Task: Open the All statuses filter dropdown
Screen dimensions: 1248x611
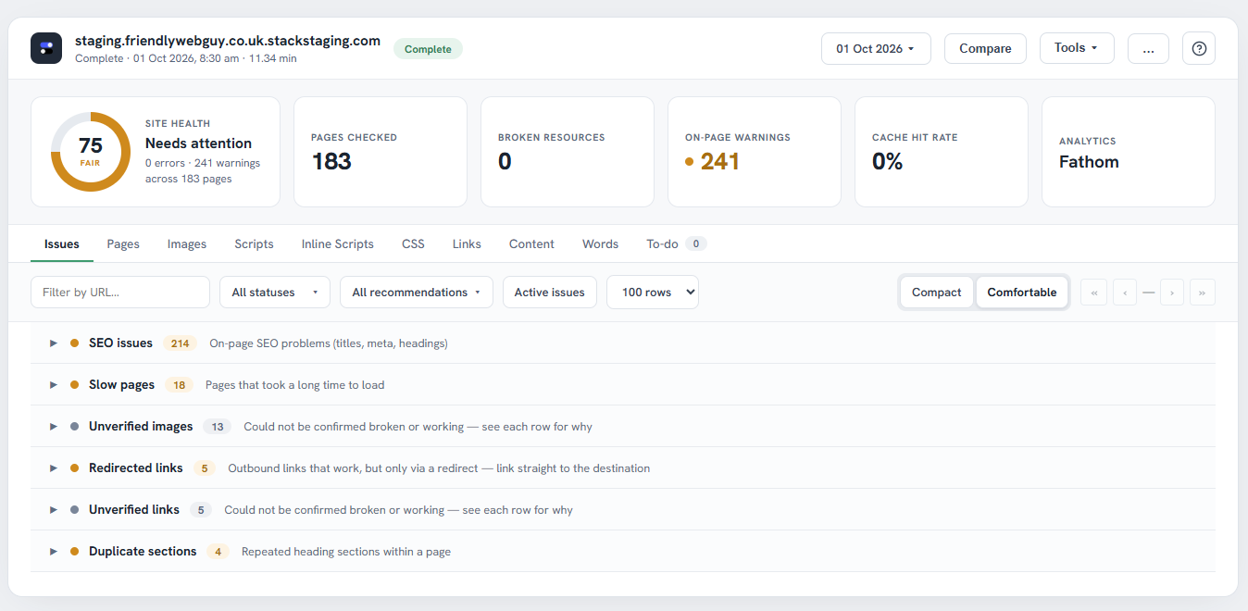Action: coord(275,293)
